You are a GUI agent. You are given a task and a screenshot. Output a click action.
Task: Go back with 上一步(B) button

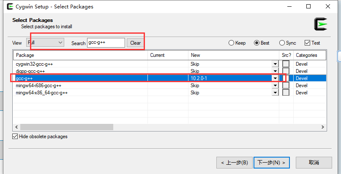coord(235,163)
